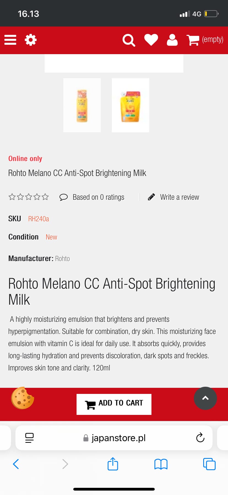The width and height of the screenshot is (228, 495).
Task: Open Safari bookmarks icon
Action: pyautogui.click(x=161, y=464)
